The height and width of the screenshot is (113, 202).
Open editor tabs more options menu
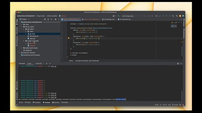point(181,19)
